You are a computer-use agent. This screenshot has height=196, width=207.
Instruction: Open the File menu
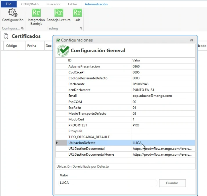tap(8, 4)
